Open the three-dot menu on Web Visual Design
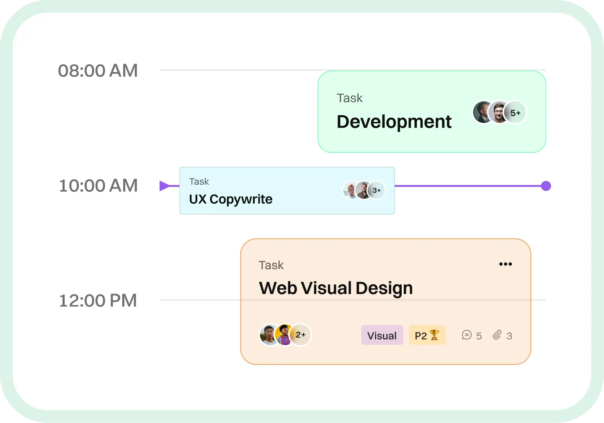This screenshot has width=604, height=423. pyautogui.click(x=505, y=264)
